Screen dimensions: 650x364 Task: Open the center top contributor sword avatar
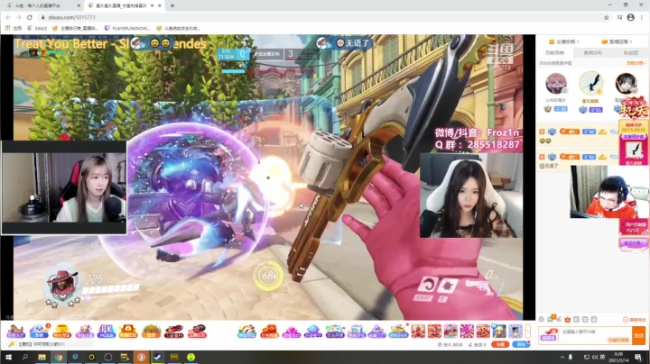click(590, 83)
